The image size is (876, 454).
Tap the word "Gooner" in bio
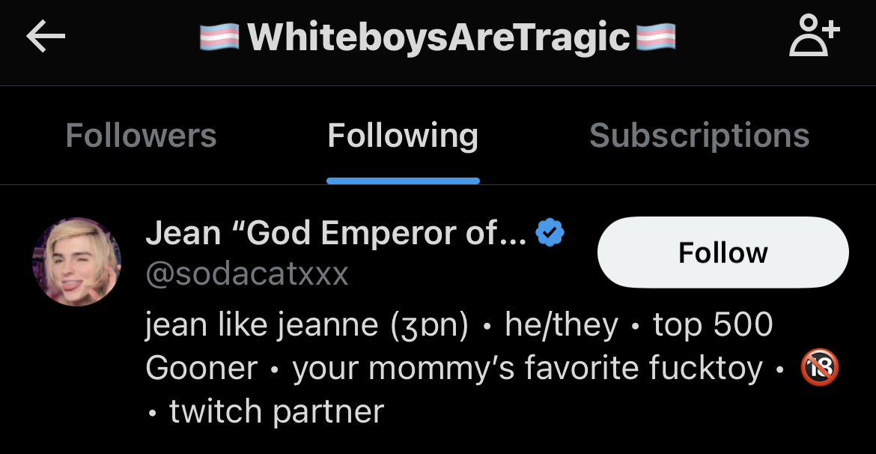201,368
